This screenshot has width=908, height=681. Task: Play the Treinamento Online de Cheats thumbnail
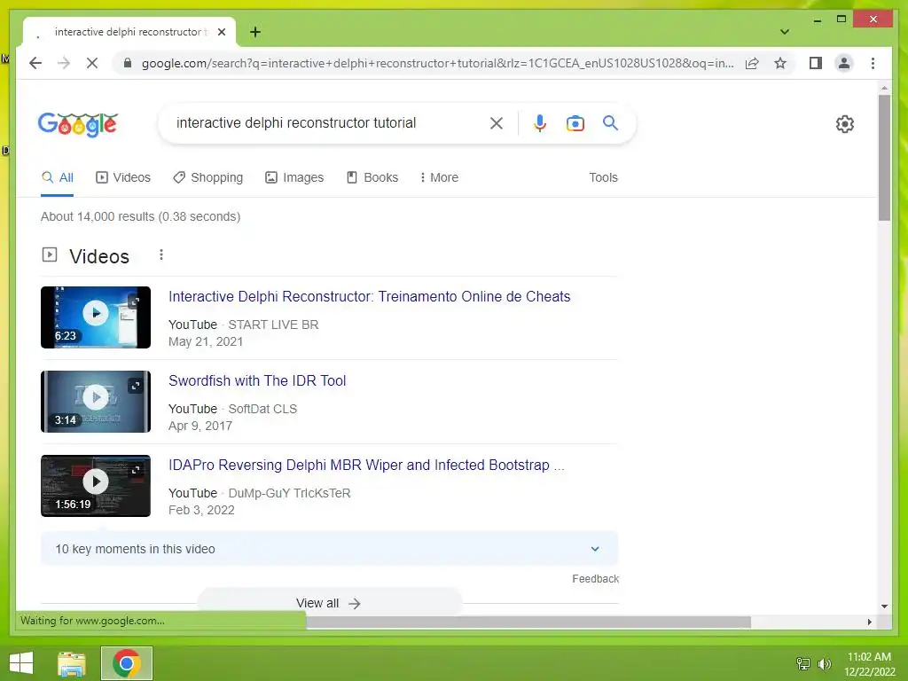click(96, 317)
